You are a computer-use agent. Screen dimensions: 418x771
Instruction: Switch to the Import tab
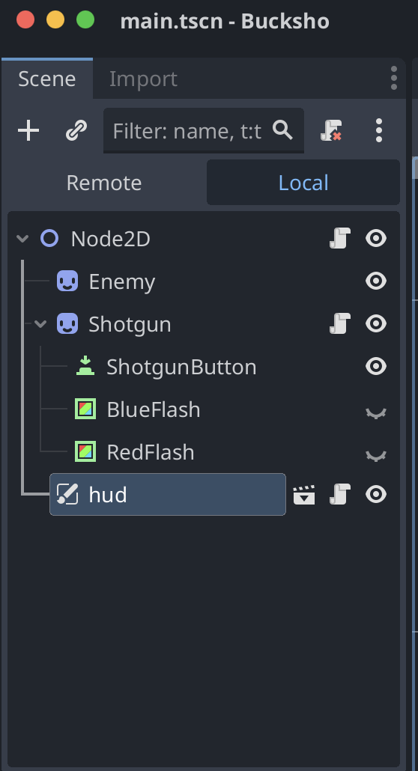[143, 79]
